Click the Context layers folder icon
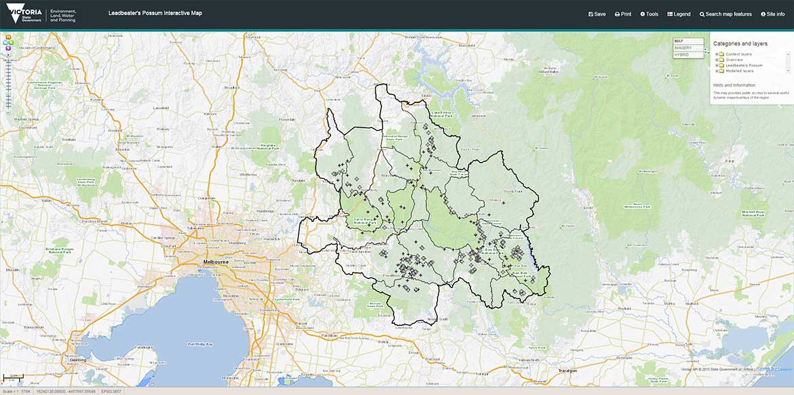This screenshot has width=794, height=395. click(721, 54)
